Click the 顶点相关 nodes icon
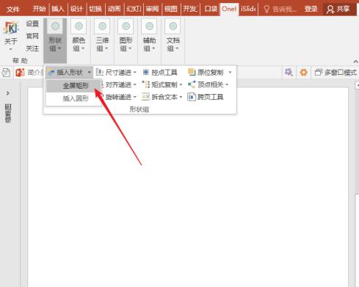Image resolution: width=359 pixels, height=287 pixels. tap(192, 84)
